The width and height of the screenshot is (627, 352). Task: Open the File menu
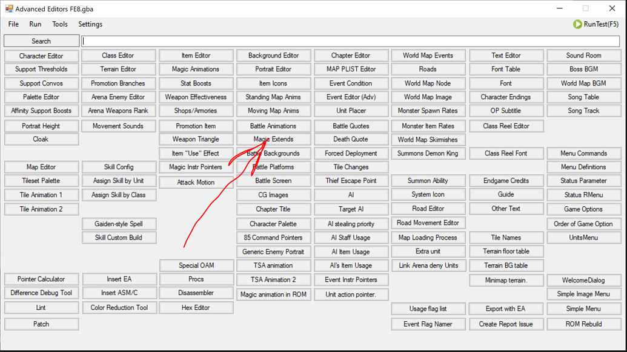(13, 24)
